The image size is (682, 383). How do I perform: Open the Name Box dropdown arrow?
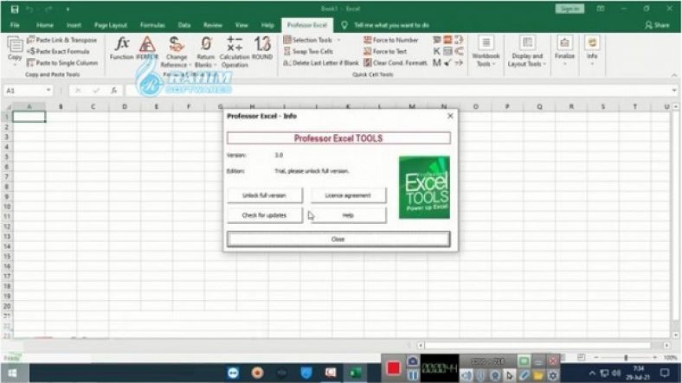pyautogui.click(x=48, y=90)
